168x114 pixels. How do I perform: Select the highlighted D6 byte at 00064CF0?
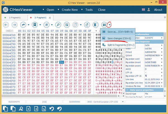tap(61, 62)
